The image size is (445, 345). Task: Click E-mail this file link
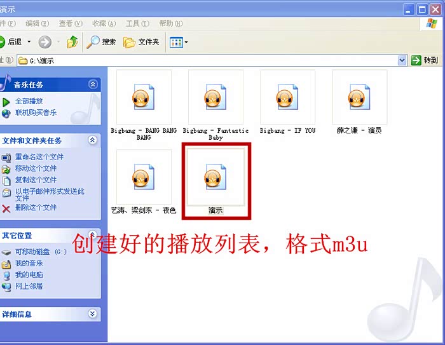tap(50, 194)
